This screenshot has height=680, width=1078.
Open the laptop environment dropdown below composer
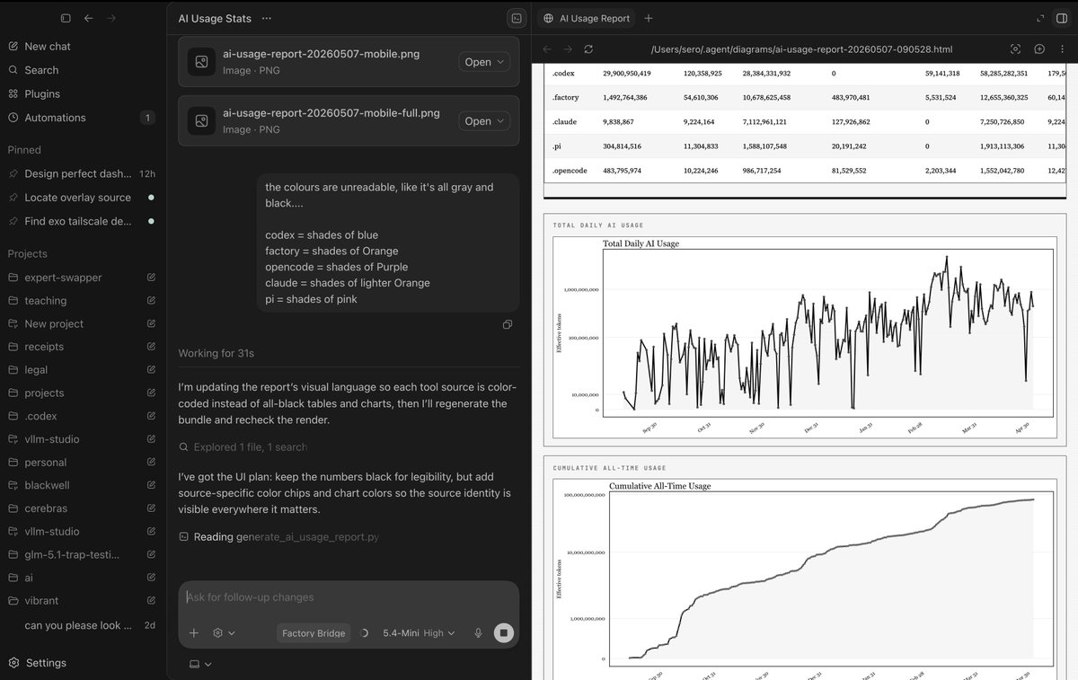(x=200, y=664)
